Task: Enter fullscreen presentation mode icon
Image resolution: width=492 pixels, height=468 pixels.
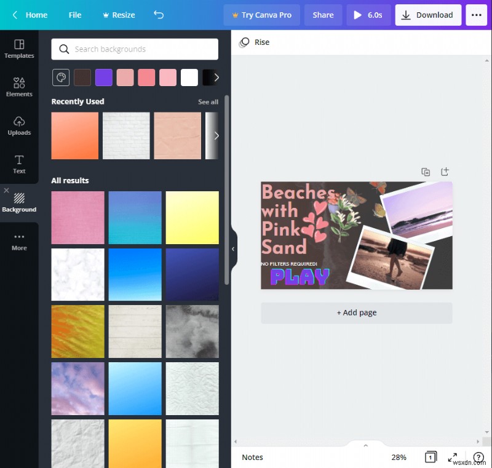Action: 453,457
